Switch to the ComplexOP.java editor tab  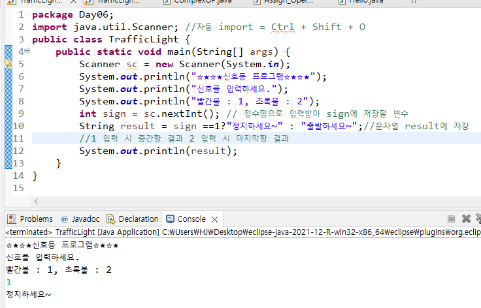tap(203, 1)
